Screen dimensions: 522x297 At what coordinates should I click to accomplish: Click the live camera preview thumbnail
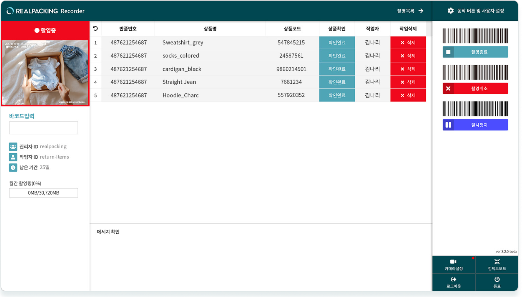[45, 72]
